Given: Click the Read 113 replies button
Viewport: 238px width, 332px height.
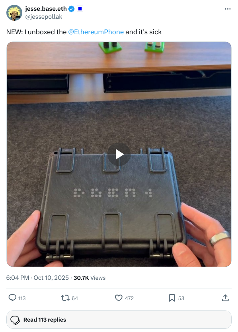Looking at the screenshot, I should pos(119,320).
